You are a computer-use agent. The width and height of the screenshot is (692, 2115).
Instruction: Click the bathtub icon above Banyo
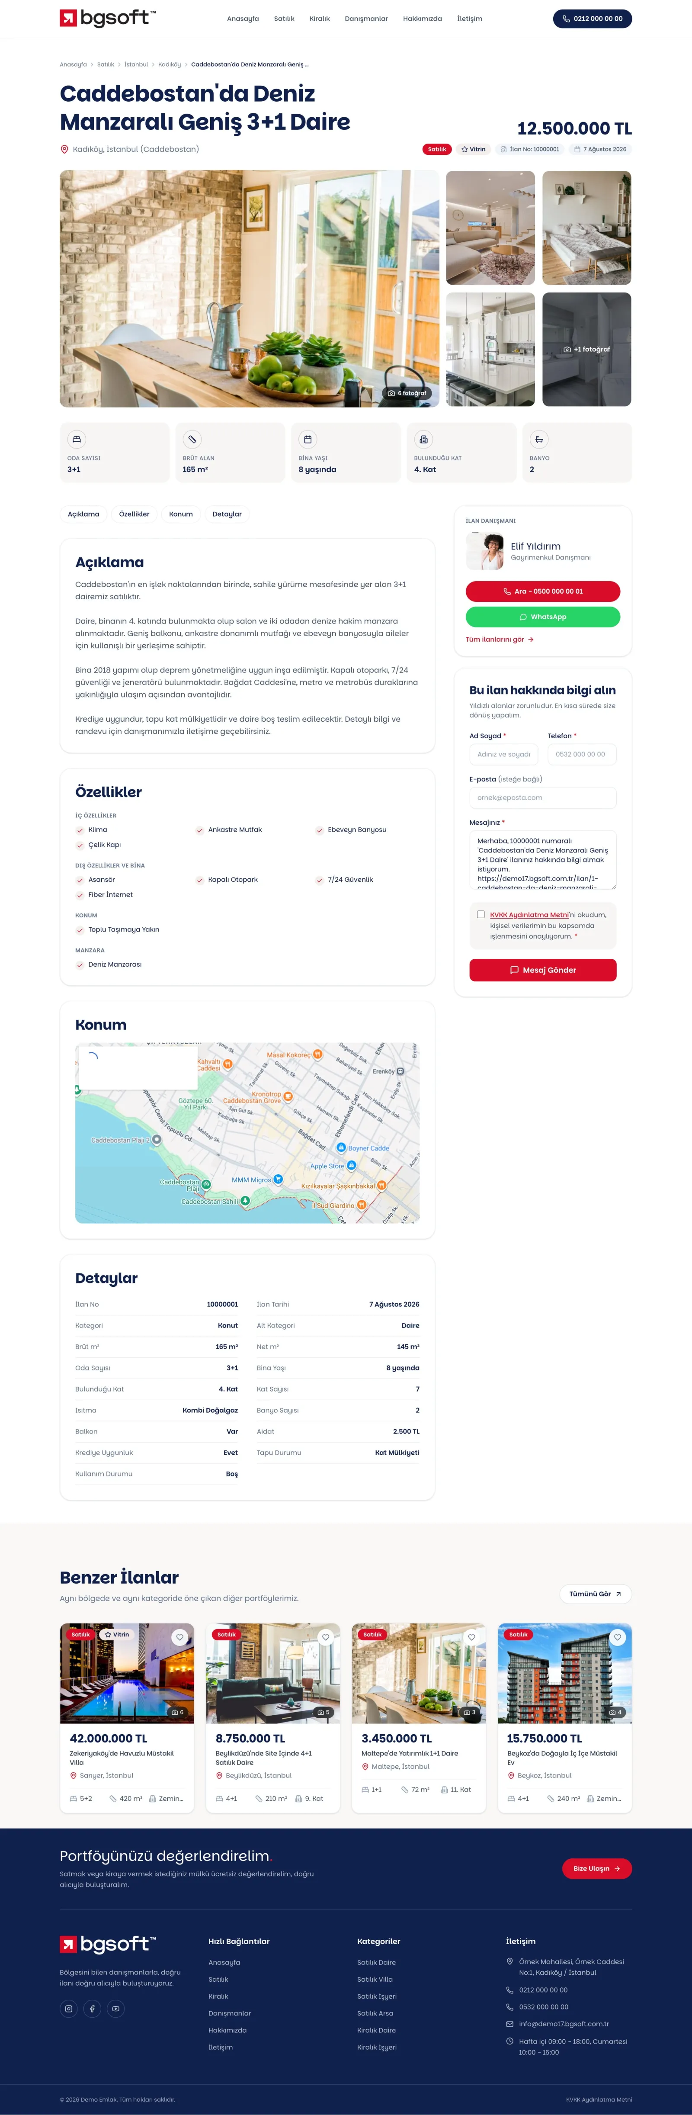(x=538, y=439)
